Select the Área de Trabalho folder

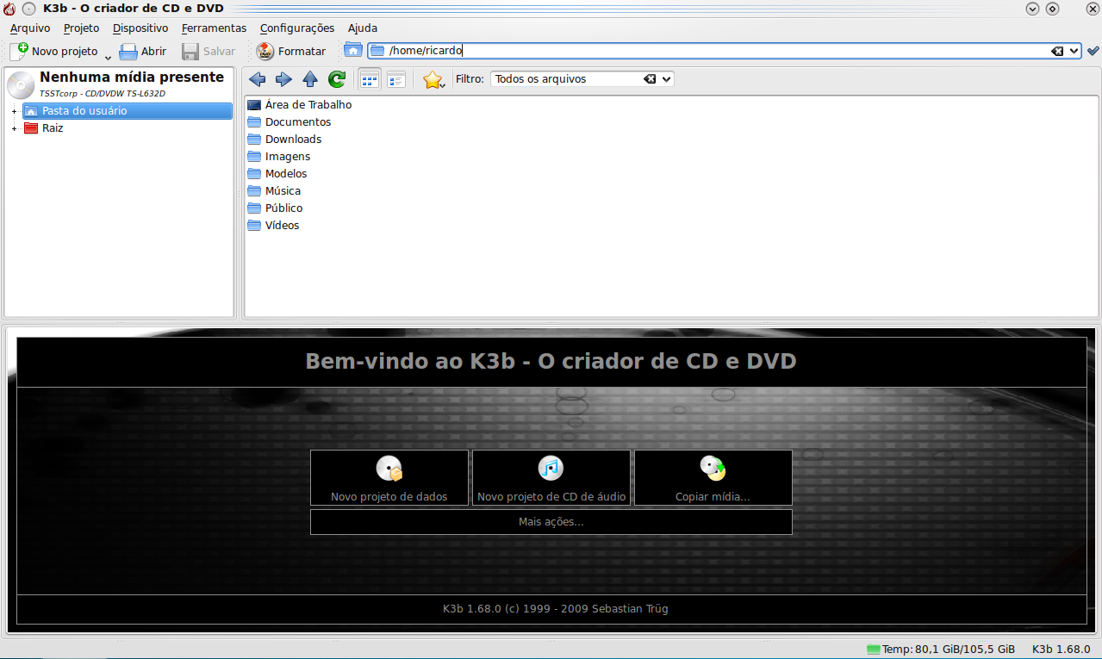(x=300, y=105)
